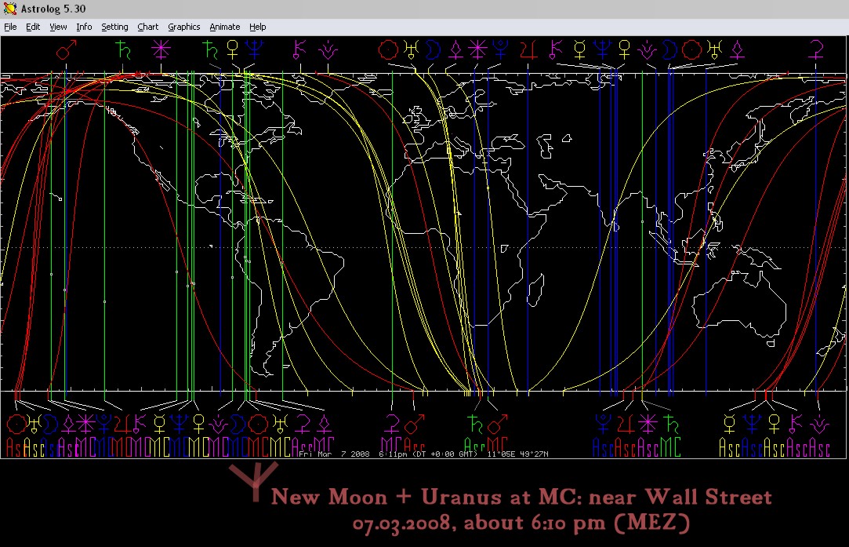The height and width of the screenshot is (547, 849).
Task: Open the Setting menu
Action: click(x=114, y=27)
